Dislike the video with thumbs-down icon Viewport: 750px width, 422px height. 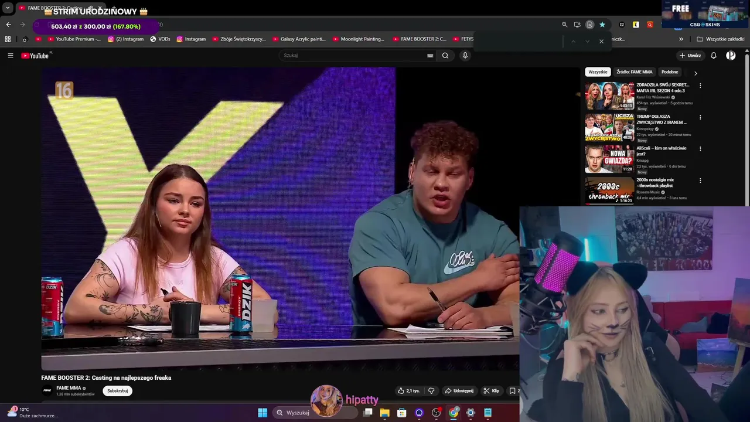431,391
